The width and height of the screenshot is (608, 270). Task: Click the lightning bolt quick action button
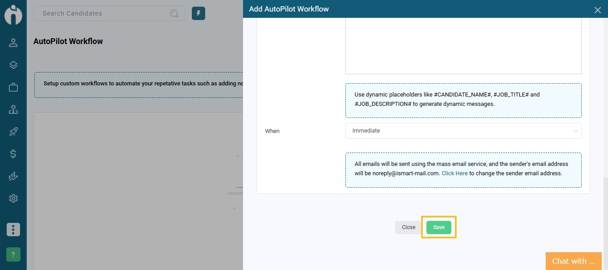[199, 13]
